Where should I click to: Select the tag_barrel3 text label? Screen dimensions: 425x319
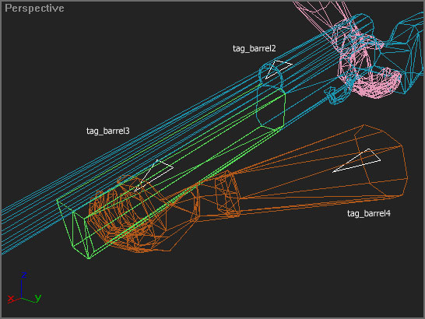[108, 131]
